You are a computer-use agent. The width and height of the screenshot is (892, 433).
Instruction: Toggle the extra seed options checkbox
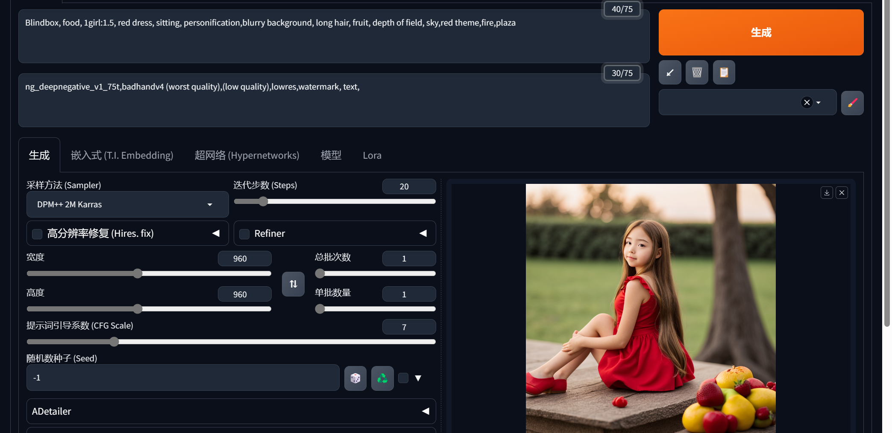pos(403,378)
